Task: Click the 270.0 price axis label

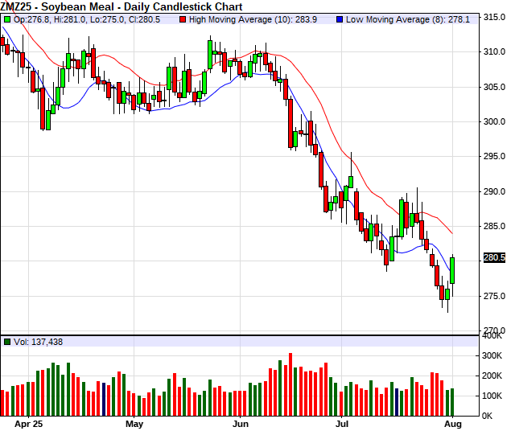Action: click(x=493, y=330)
